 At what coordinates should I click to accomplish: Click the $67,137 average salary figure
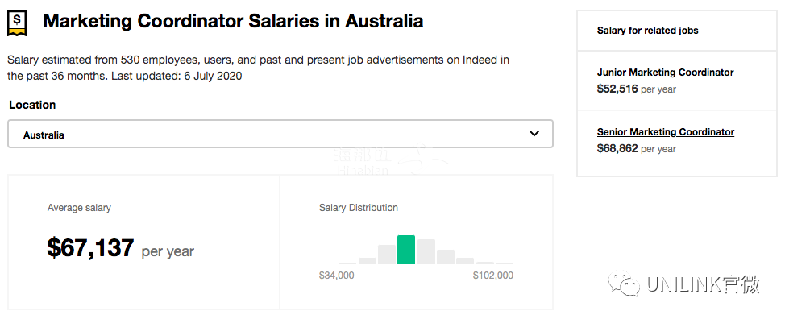click(x=90, y=247)
